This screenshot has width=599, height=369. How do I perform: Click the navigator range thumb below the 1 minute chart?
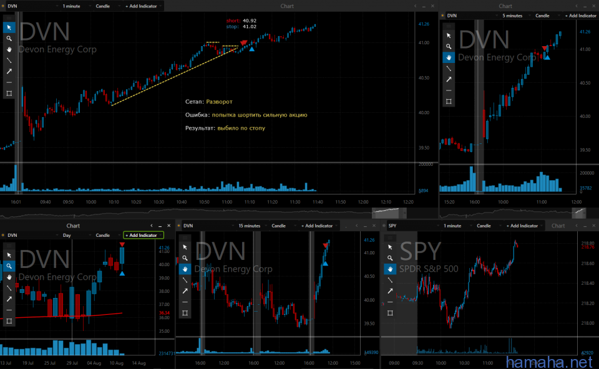click(389, 213)
